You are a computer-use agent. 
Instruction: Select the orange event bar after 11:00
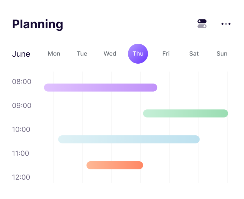[115, 165]
